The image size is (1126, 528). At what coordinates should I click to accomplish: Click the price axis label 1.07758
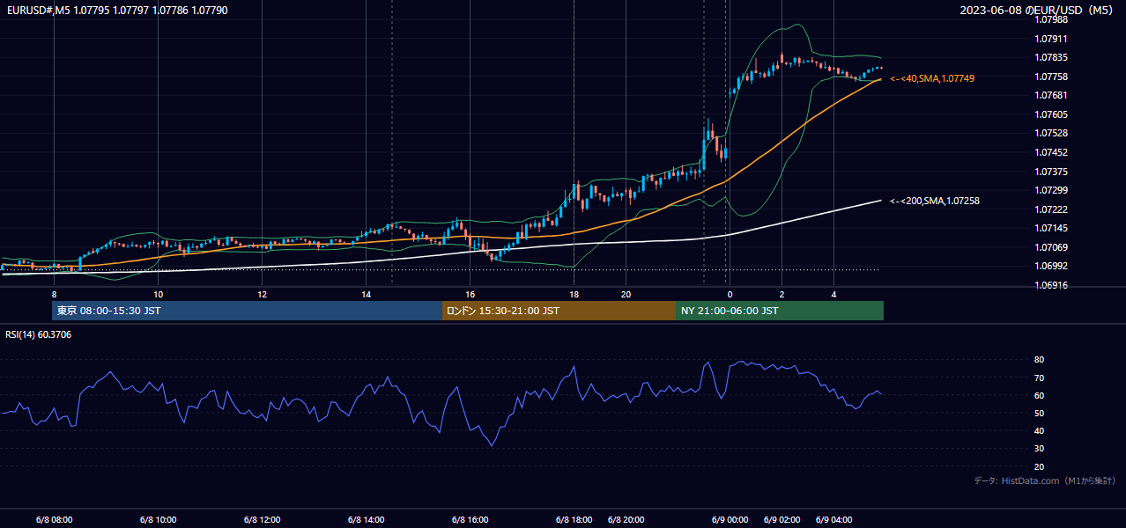point(1051,77)
